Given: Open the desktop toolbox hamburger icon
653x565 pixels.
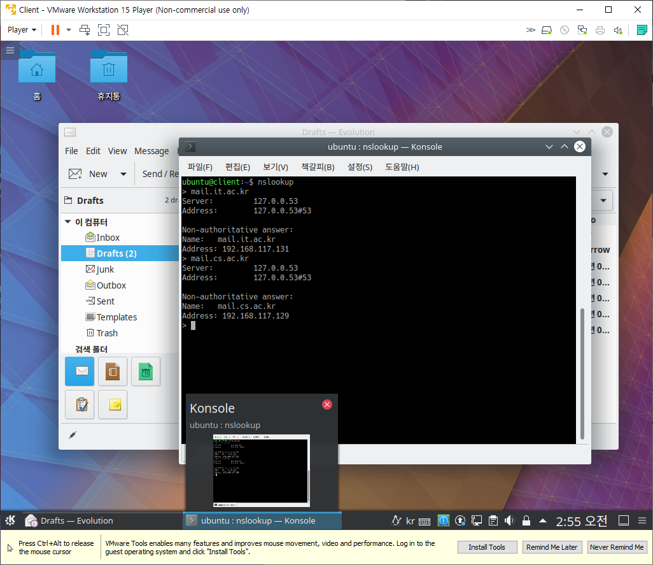Looking at the screenshot, I should (10, 50).
